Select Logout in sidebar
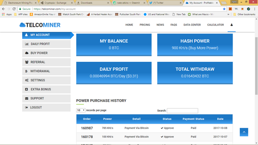Image resolution: width=258 pixels, height=145 pixels. coord(46,107)
